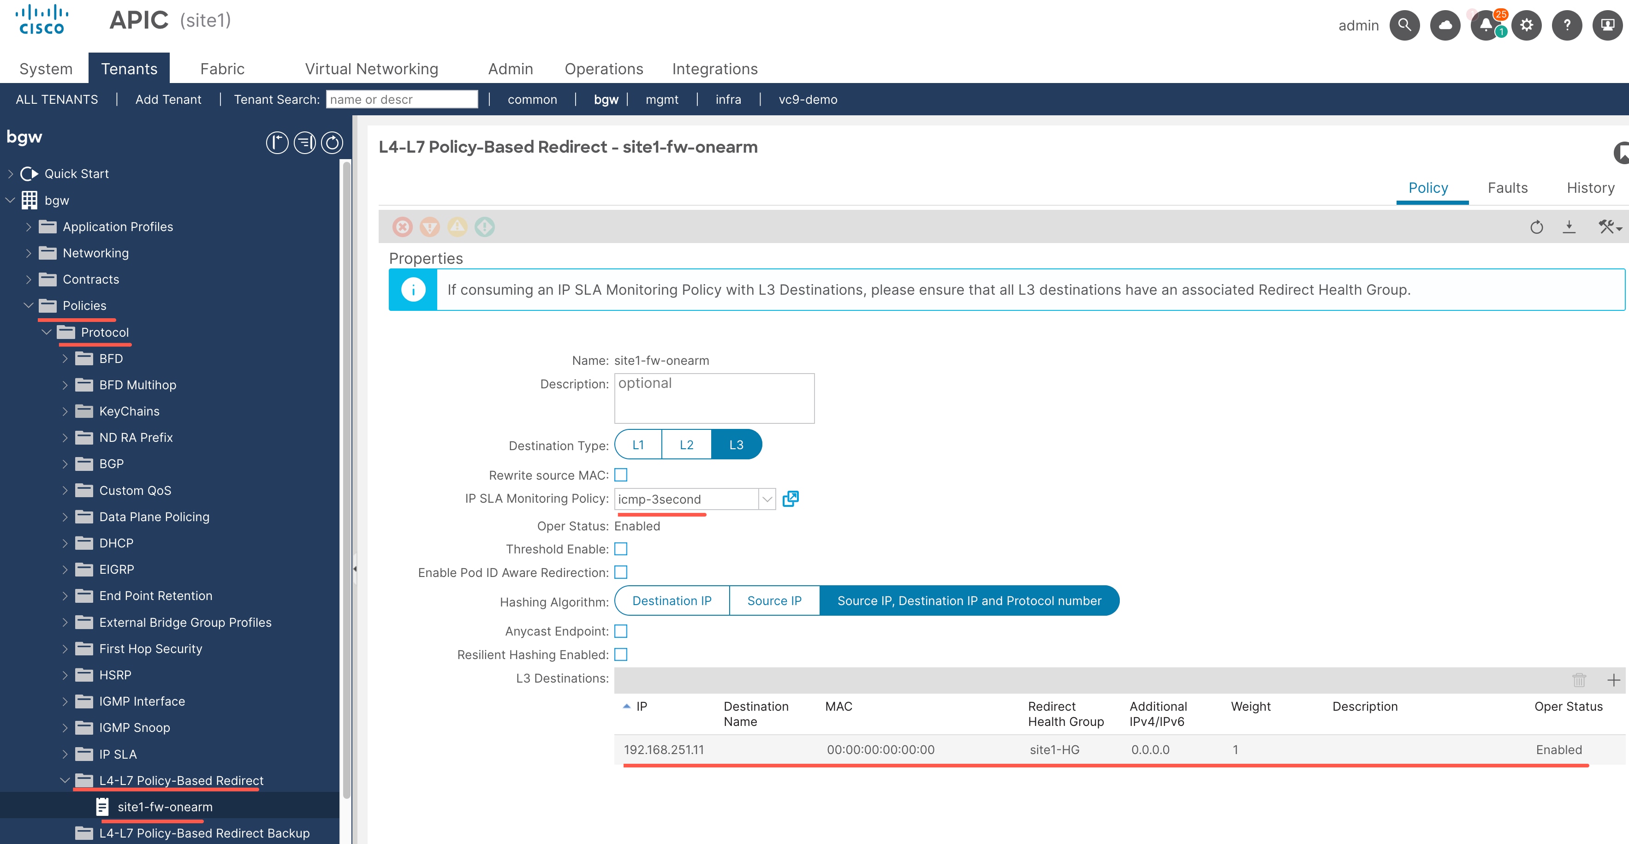Open the Operations menu tab
This screenshot has height=844, width=1629.
coord(604,69)
